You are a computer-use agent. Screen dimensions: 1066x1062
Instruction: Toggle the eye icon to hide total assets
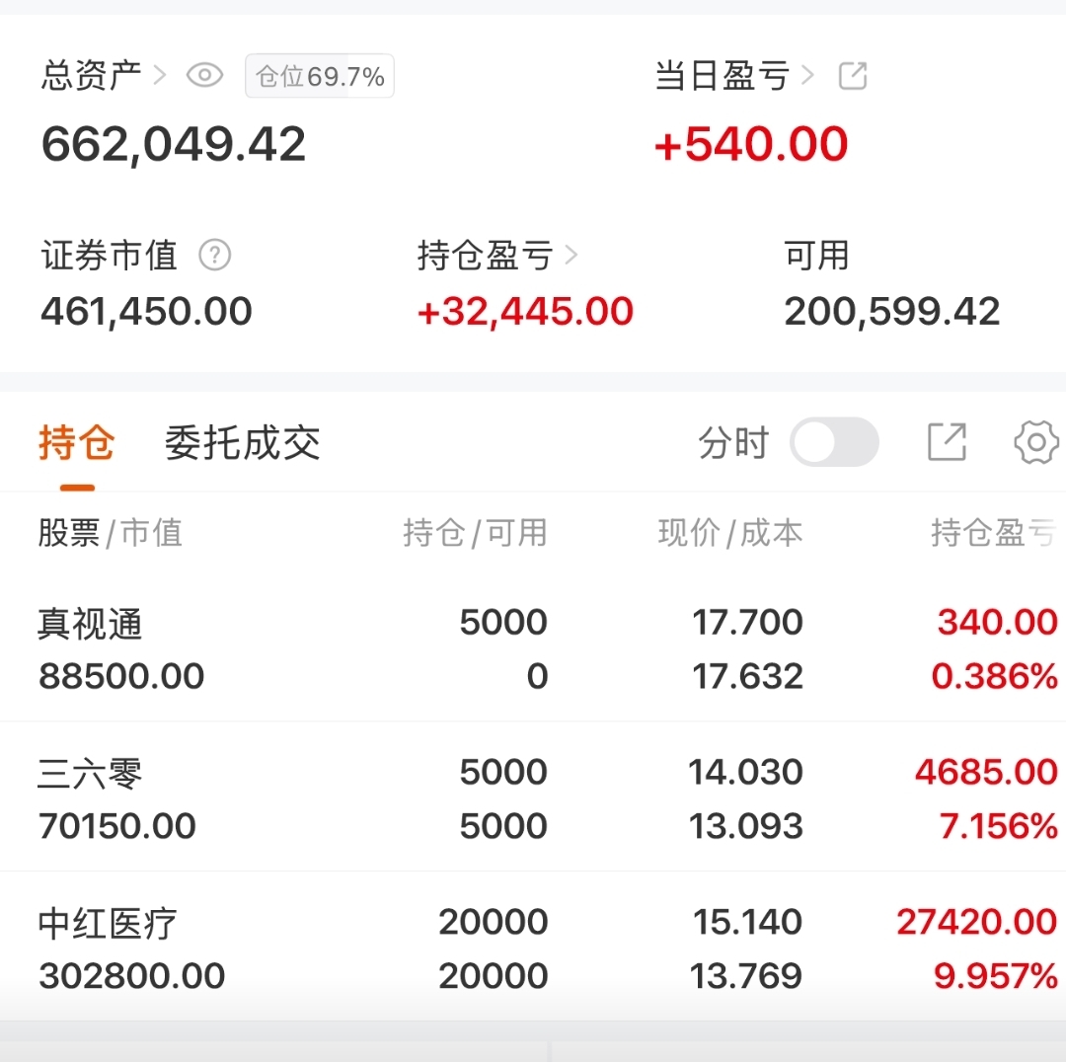205,76
